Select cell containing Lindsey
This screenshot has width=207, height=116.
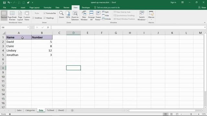tap(19, 51)
